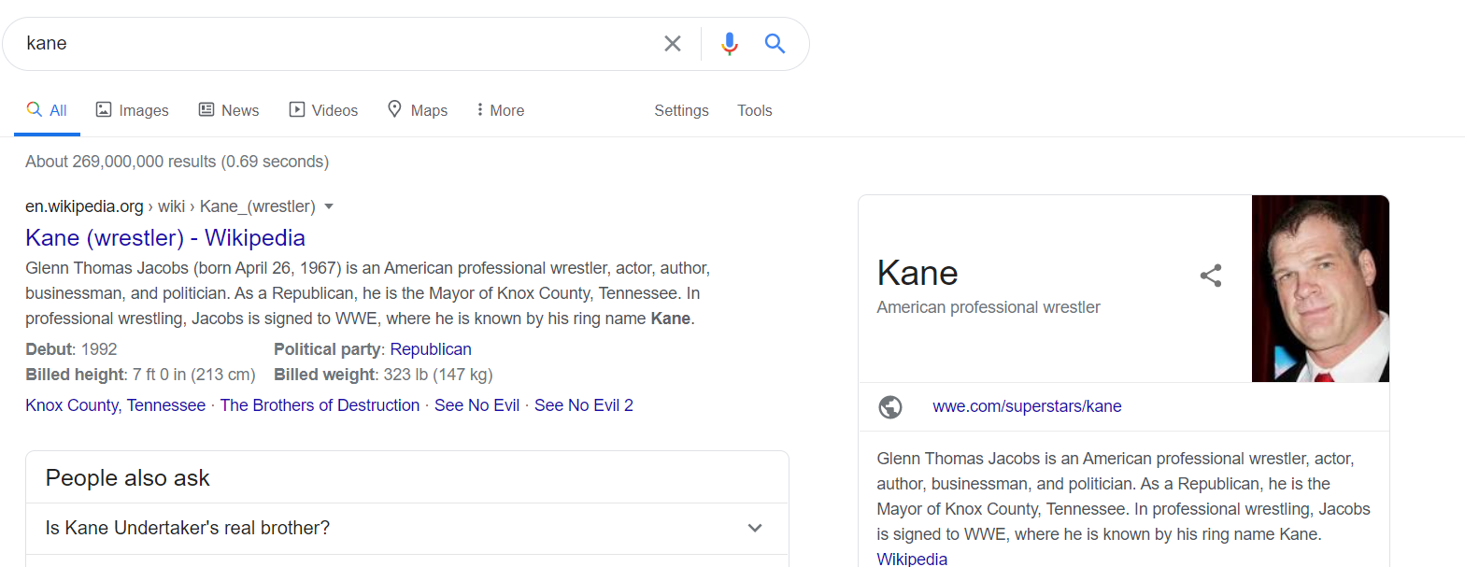1465x567 pixels.
Task: Switch to the News tab
Action: pyautogui.click(x=229, y=110)
